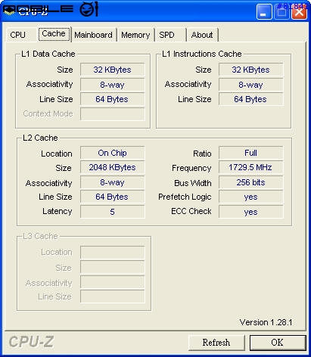Click L1 Instructions Cache associativity value
Screen dimensions: 311x357
250,85
